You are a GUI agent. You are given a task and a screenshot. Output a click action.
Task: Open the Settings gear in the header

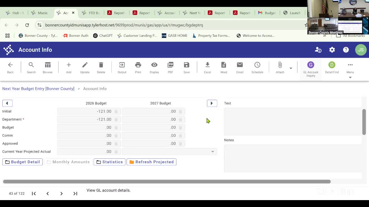click(332, 50)
